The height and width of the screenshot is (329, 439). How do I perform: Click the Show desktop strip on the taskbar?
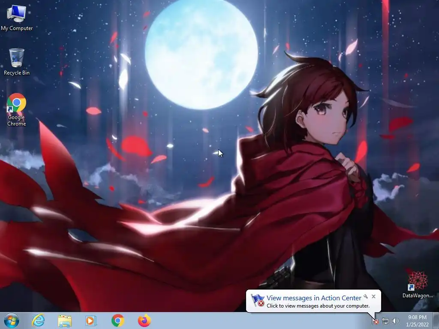pos(436,321)
